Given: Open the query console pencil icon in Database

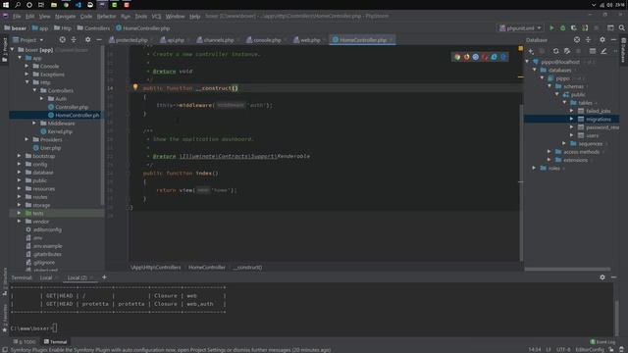Looking at the screenshot, I should [x=603, y=51].
